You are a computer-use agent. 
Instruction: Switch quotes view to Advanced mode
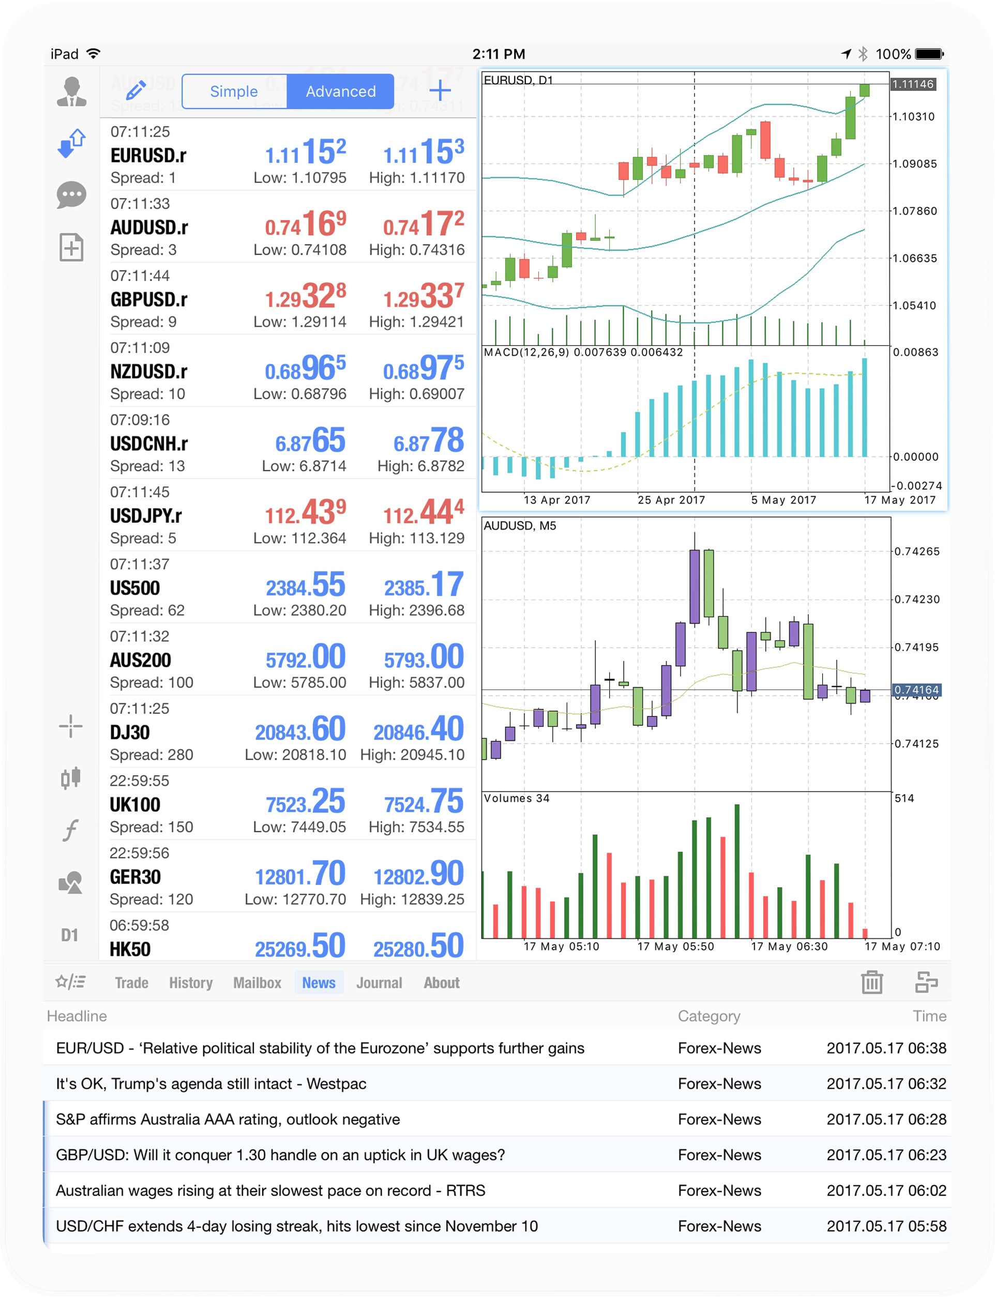click(341, 91)
